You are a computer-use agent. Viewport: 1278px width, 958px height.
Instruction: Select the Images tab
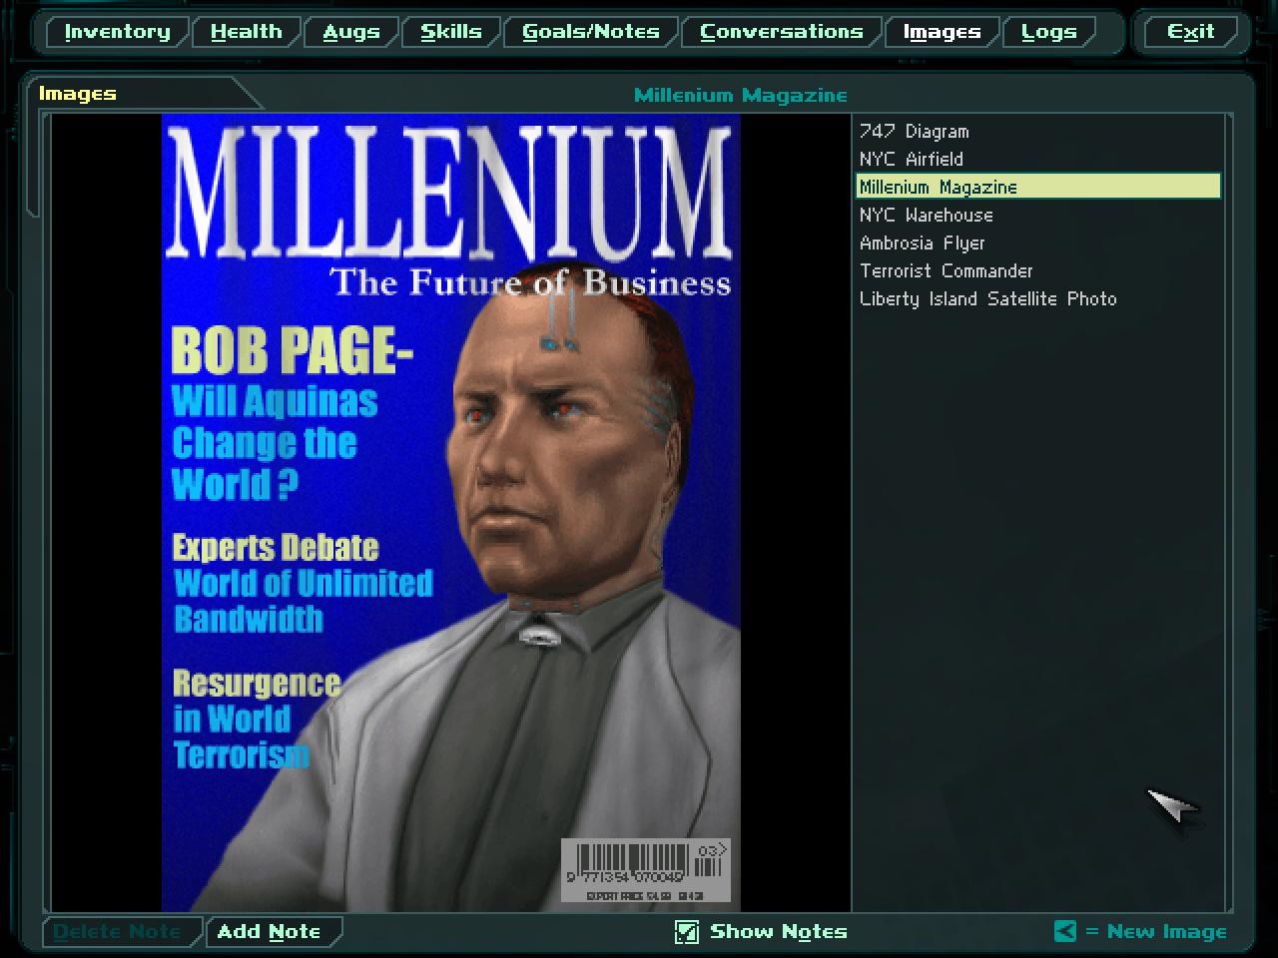pyautogui.click(x=942, y=32)
